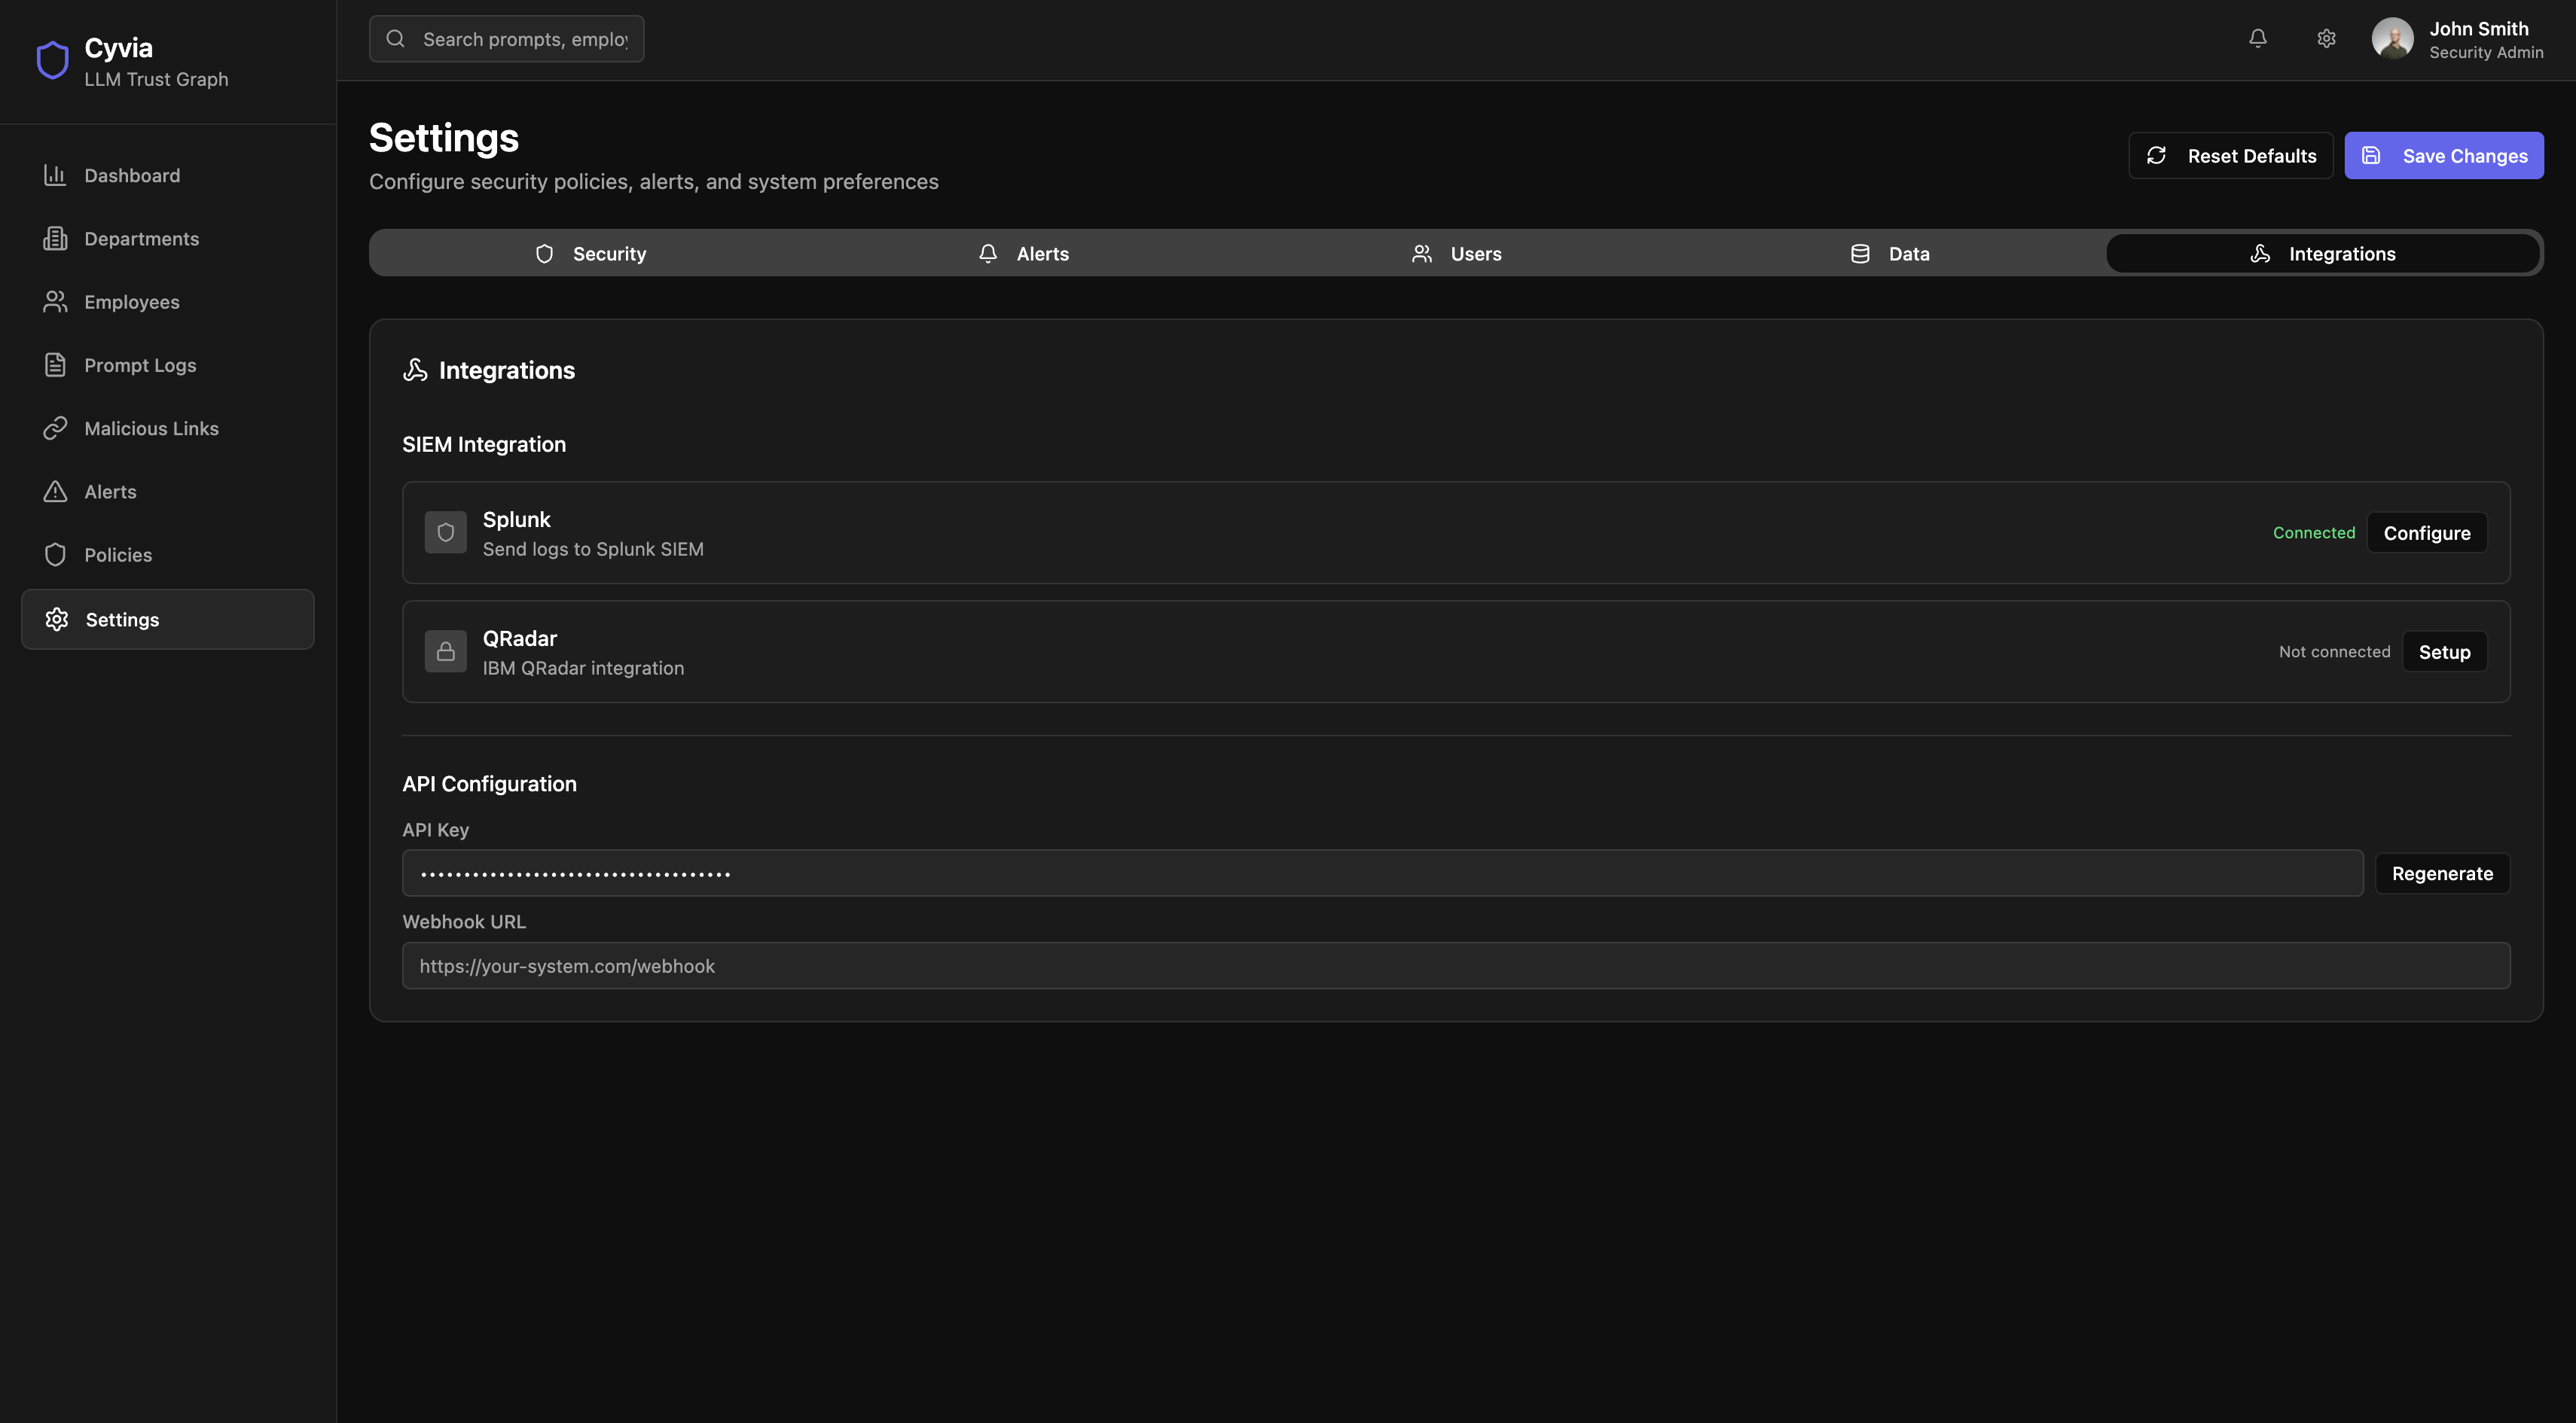The height and width of the screenshot is (1423, 2576).
Task: Open the Users tab
Action: [x=1456, y=254]
